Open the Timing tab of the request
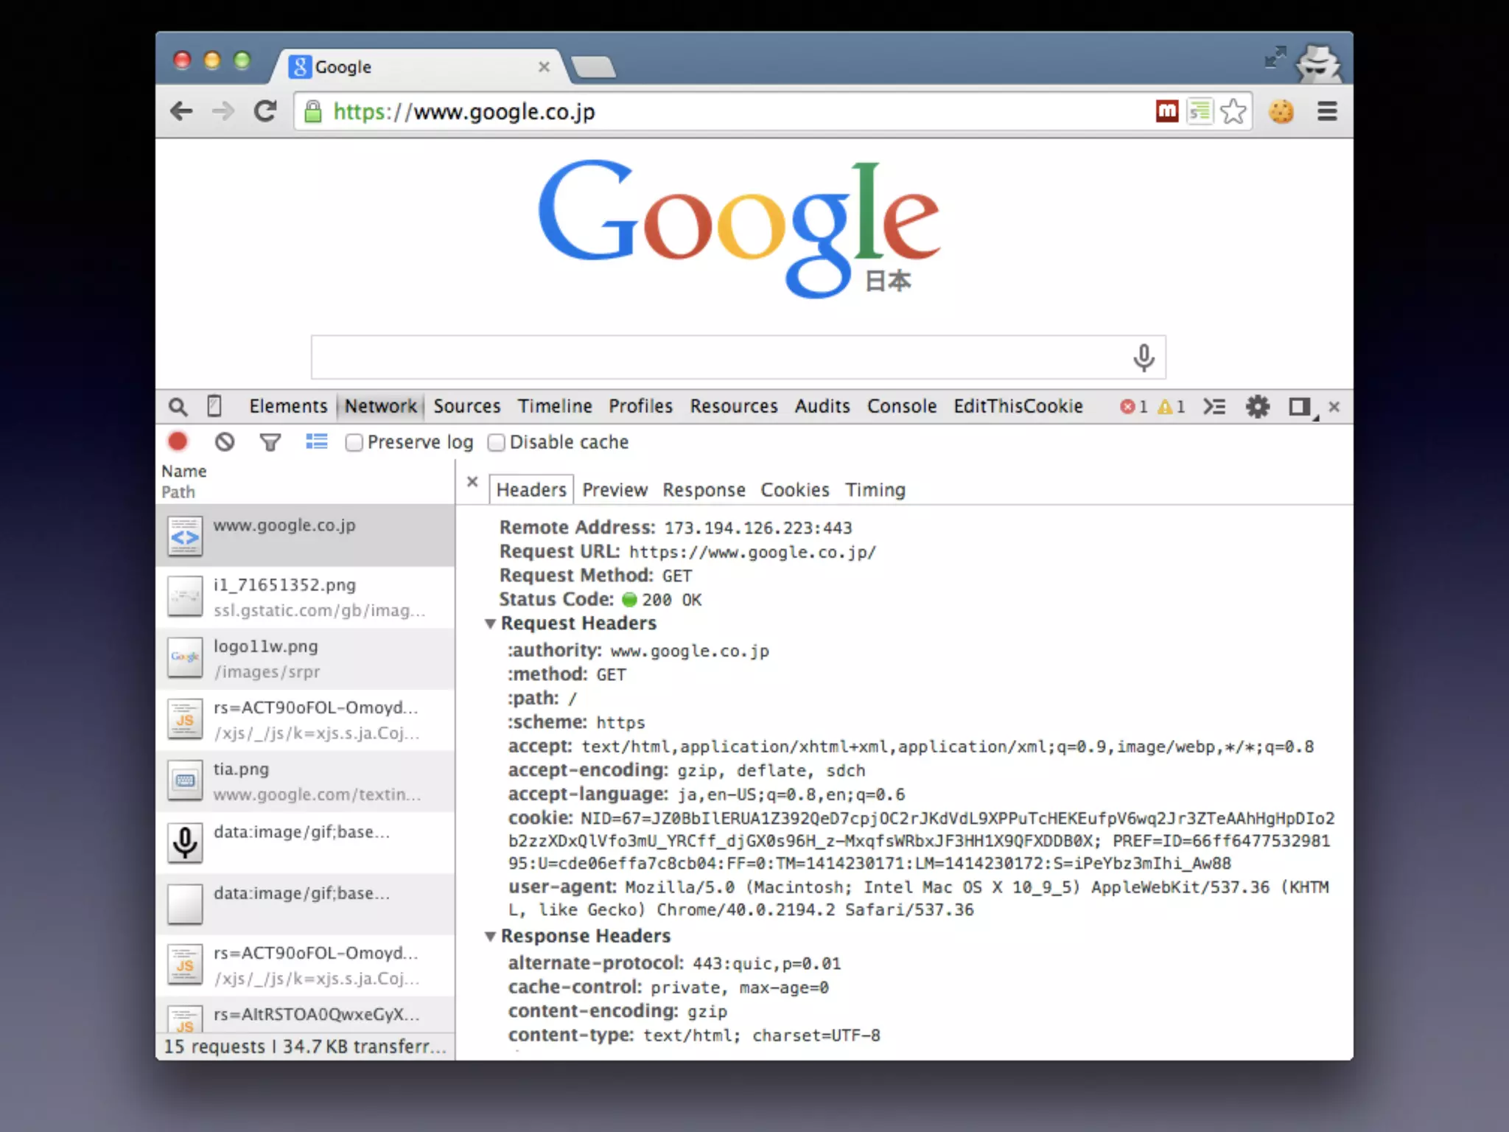Screen dimensions: 1509x1132 tap(875, 490)
